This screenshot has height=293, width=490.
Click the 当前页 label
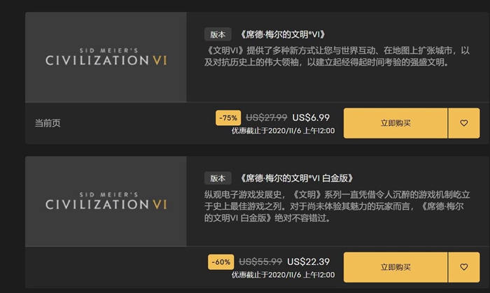pyautogui.click(x=48, y=123)
